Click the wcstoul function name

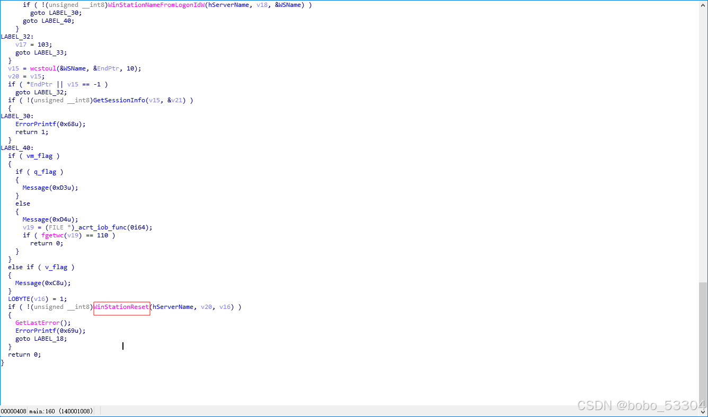[43, 68]
